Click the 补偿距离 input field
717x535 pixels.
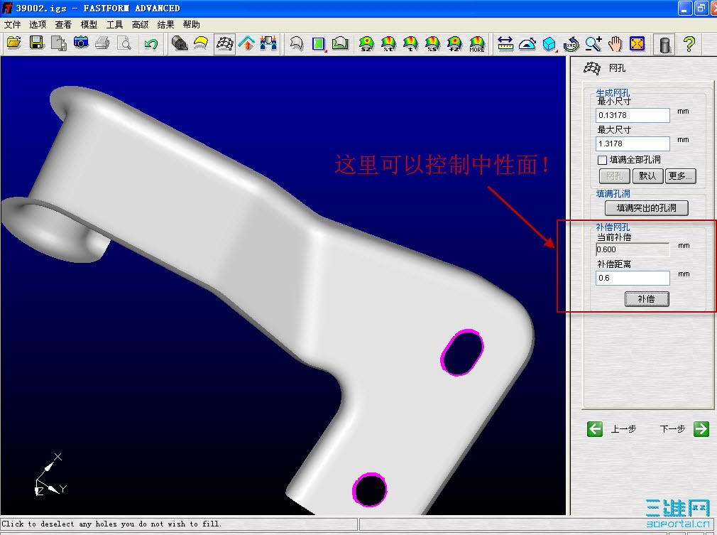coord(633,278)
